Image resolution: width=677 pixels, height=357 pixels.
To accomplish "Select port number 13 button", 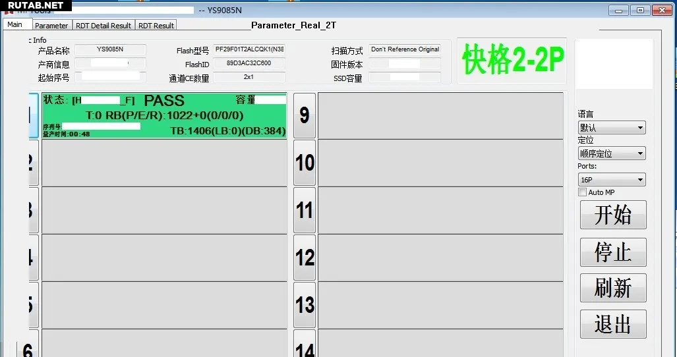I will (304, 305).
